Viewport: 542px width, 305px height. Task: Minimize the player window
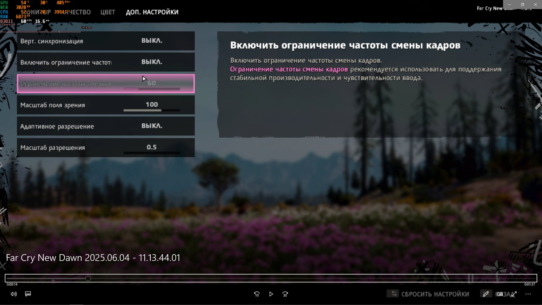click(510, 5)
